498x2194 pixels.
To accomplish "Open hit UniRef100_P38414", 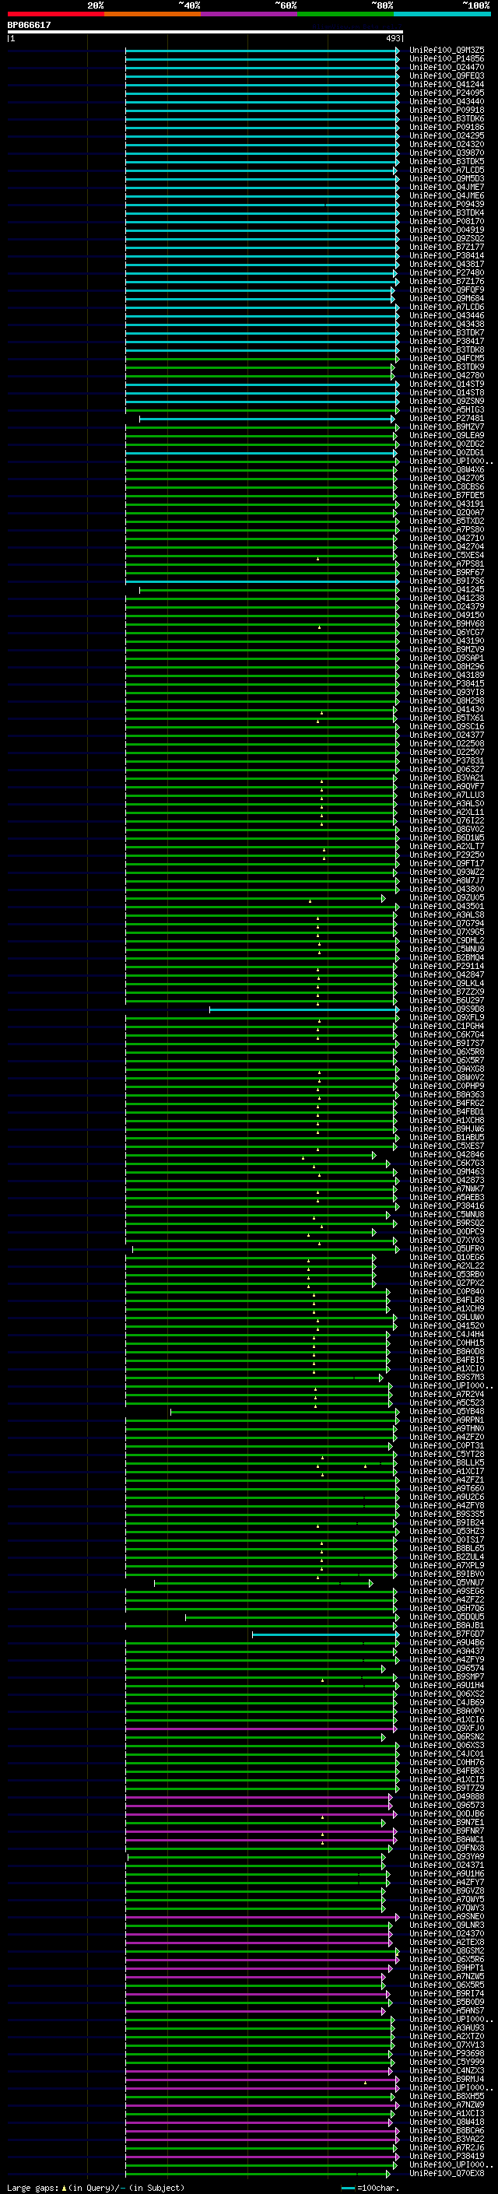I will [447, 255].
